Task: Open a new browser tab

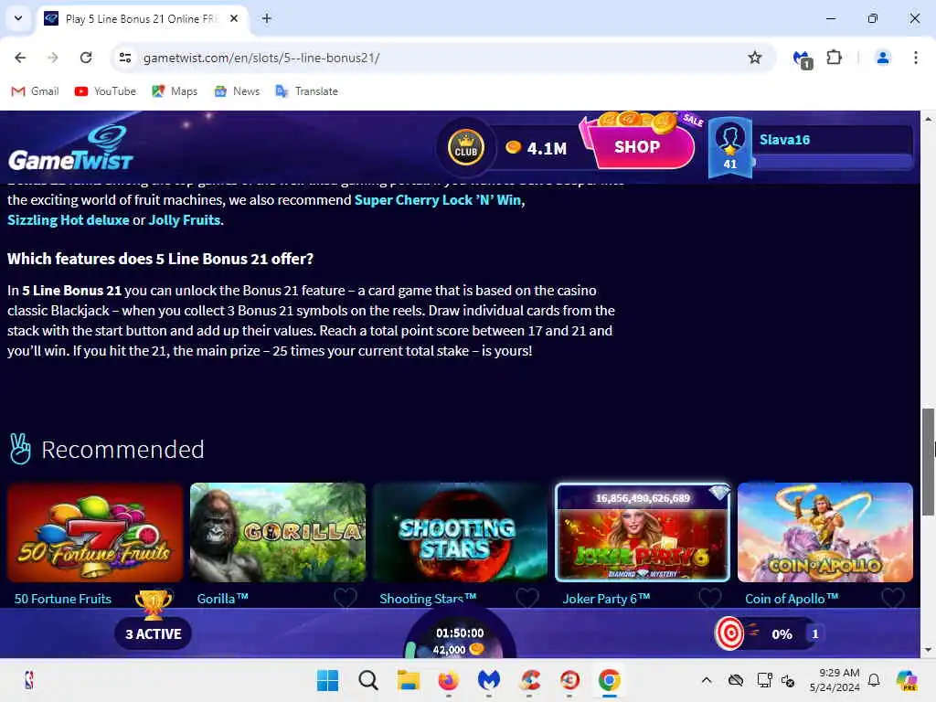Action: [x=267, y=18]
